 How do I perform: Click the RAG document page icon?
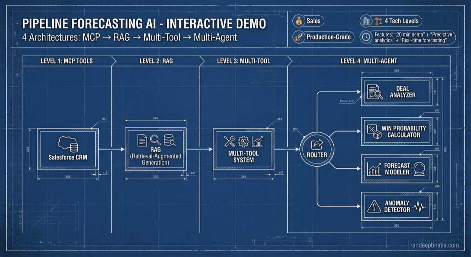pos(142,140)
